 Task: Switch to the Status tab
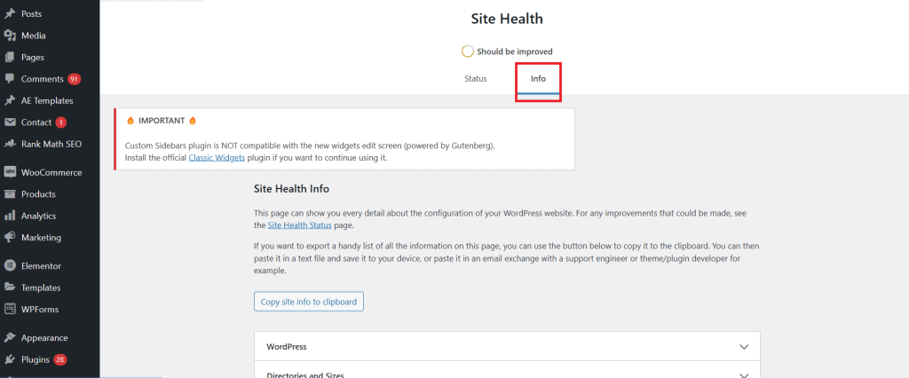476,79
